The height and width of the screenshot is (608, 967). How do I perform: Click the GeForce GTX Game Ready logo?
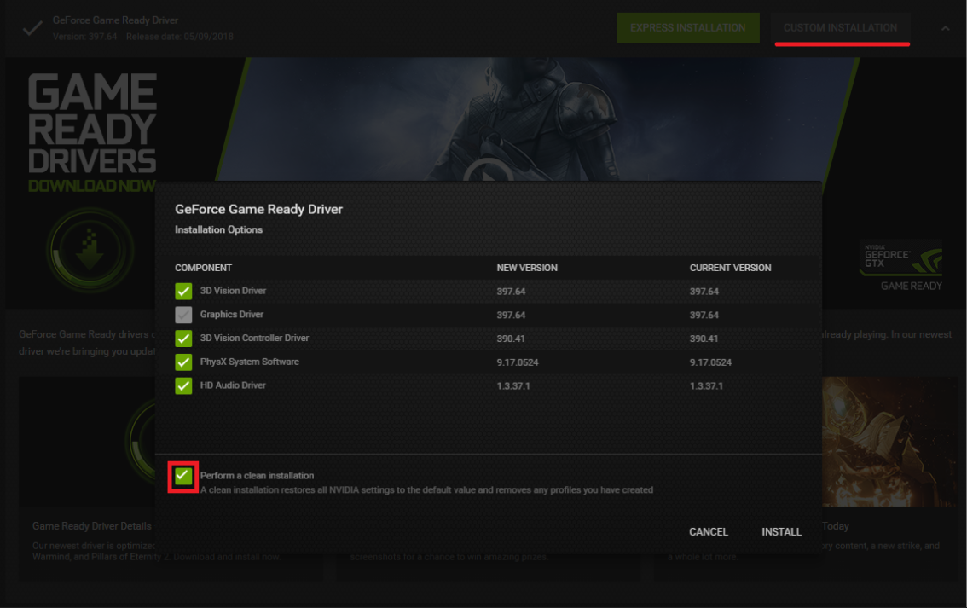(x=902, y=266)
